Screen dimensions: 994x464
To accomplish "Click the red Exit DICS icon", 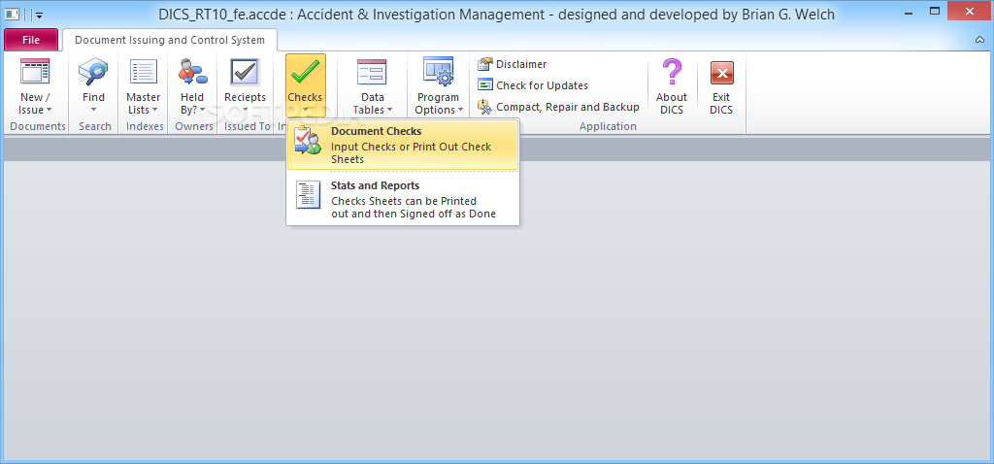I will pyautogui.click(x=721, y=72).
